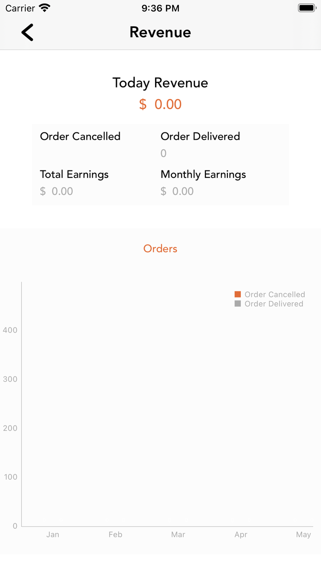Select the Revenue title tab
The image size is (321, 570).
[x=160, y=32]
